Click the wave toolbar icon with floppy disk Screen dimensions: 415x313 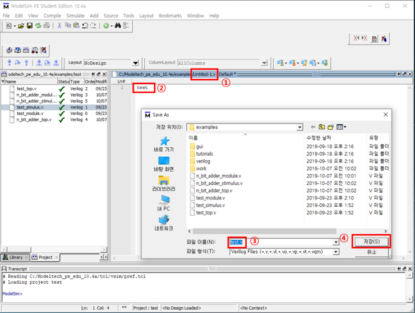tap(313, 62)
